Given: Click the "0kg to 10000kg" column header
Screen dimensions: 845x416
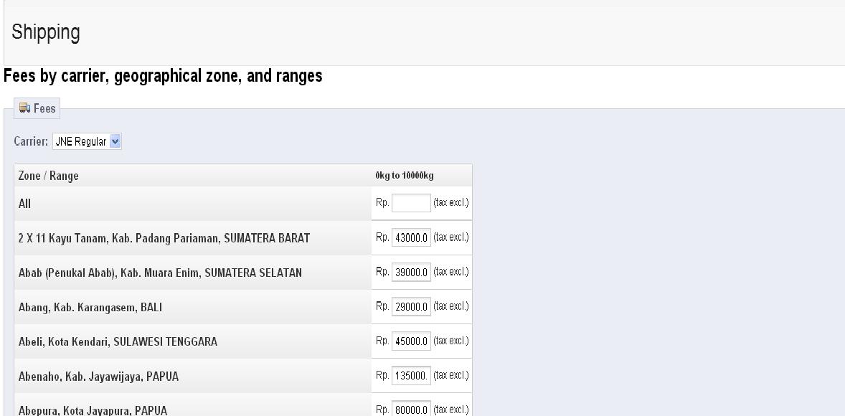Looking at the screenshot, I should coord(404,176).
